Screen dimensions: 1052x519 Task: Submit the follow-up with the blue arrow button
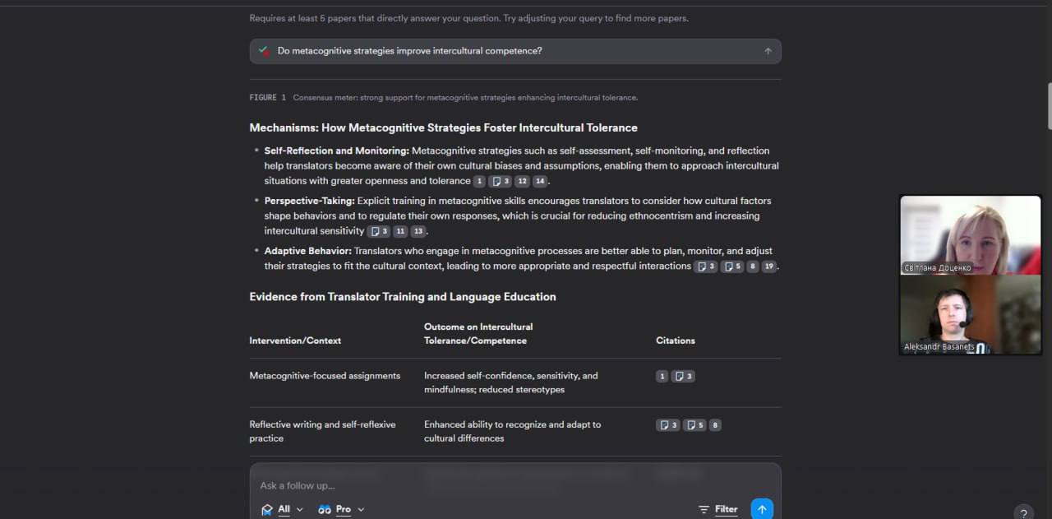tap(761, 509)
